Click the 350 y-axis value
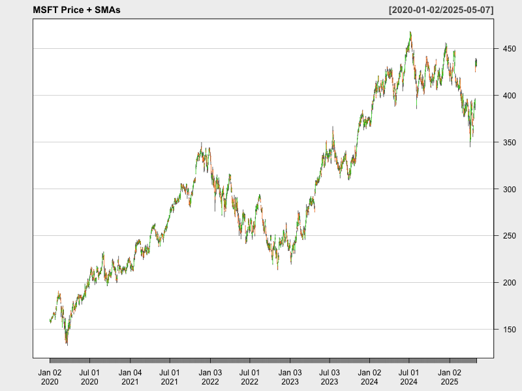 point(510,143)
